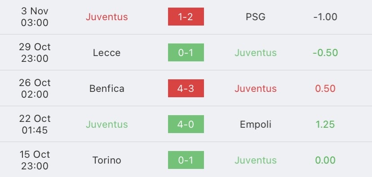Click the 0-1 Torino score badge

point(186,160)
